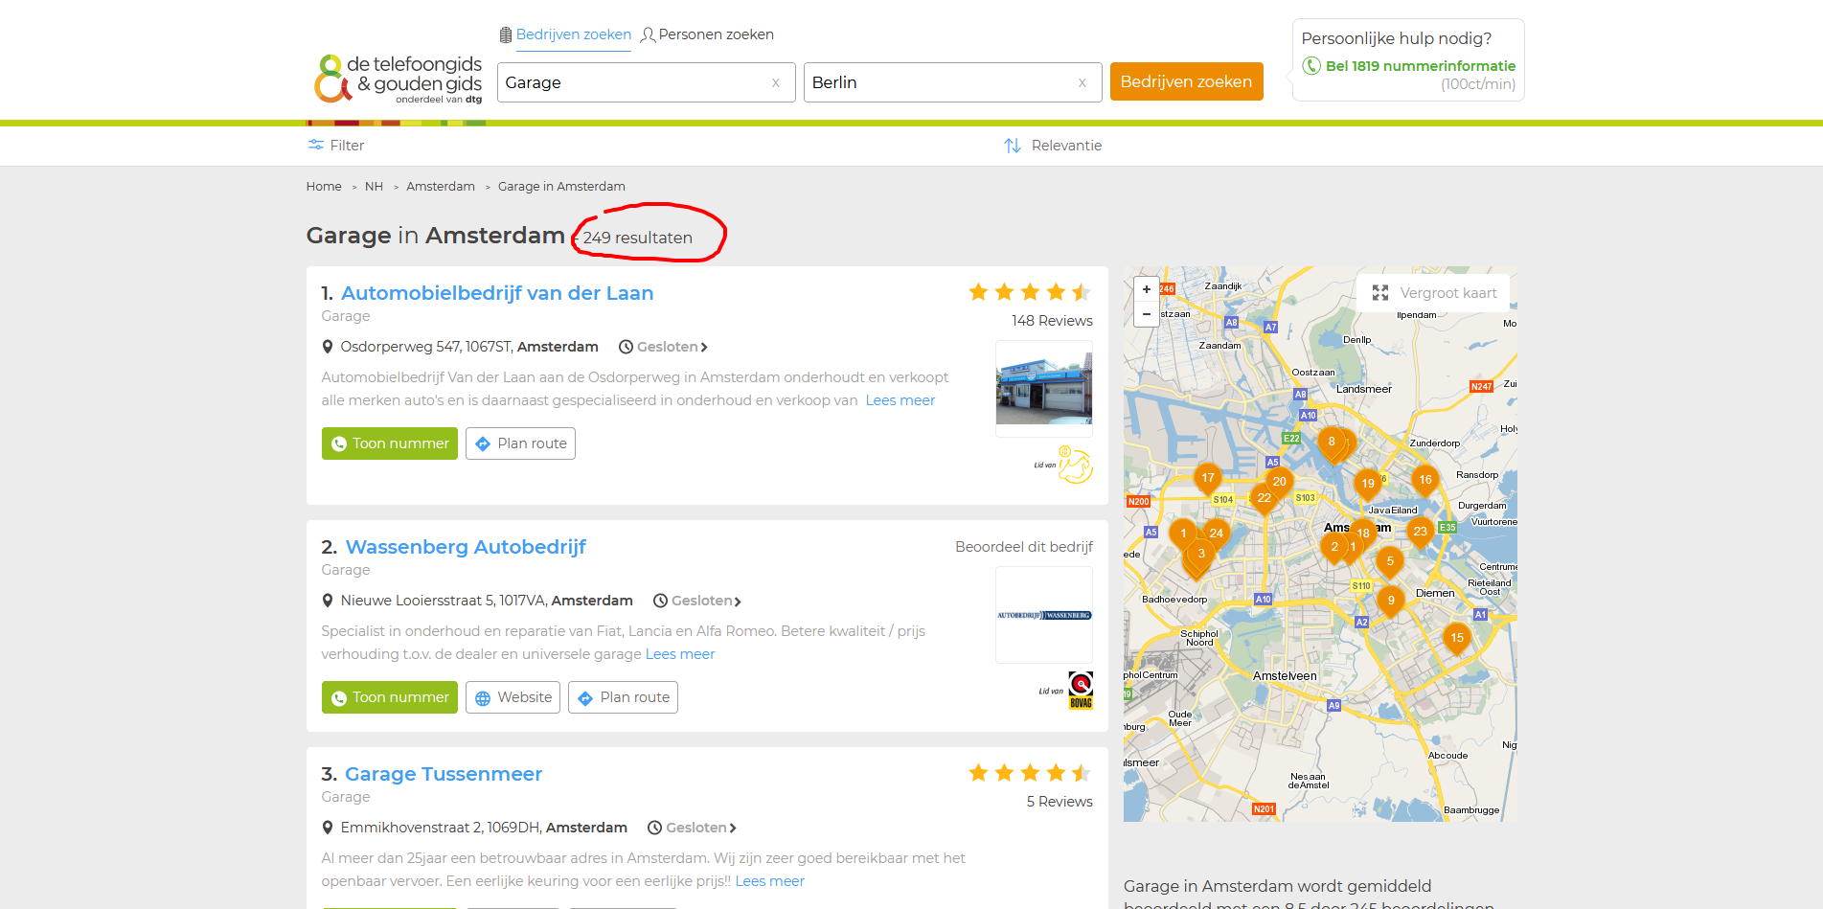Viewport: 1823px width, 909px height.
Task: Open Automobielbedrijf van der Laan listing
Action: click(497, 293)
